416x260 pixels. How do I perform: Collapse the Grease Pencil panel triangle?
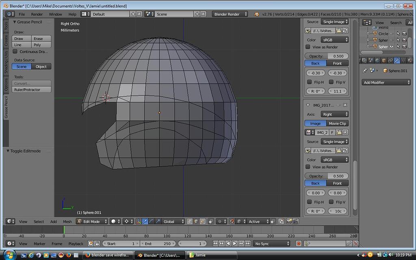click(x=14, y=22)
